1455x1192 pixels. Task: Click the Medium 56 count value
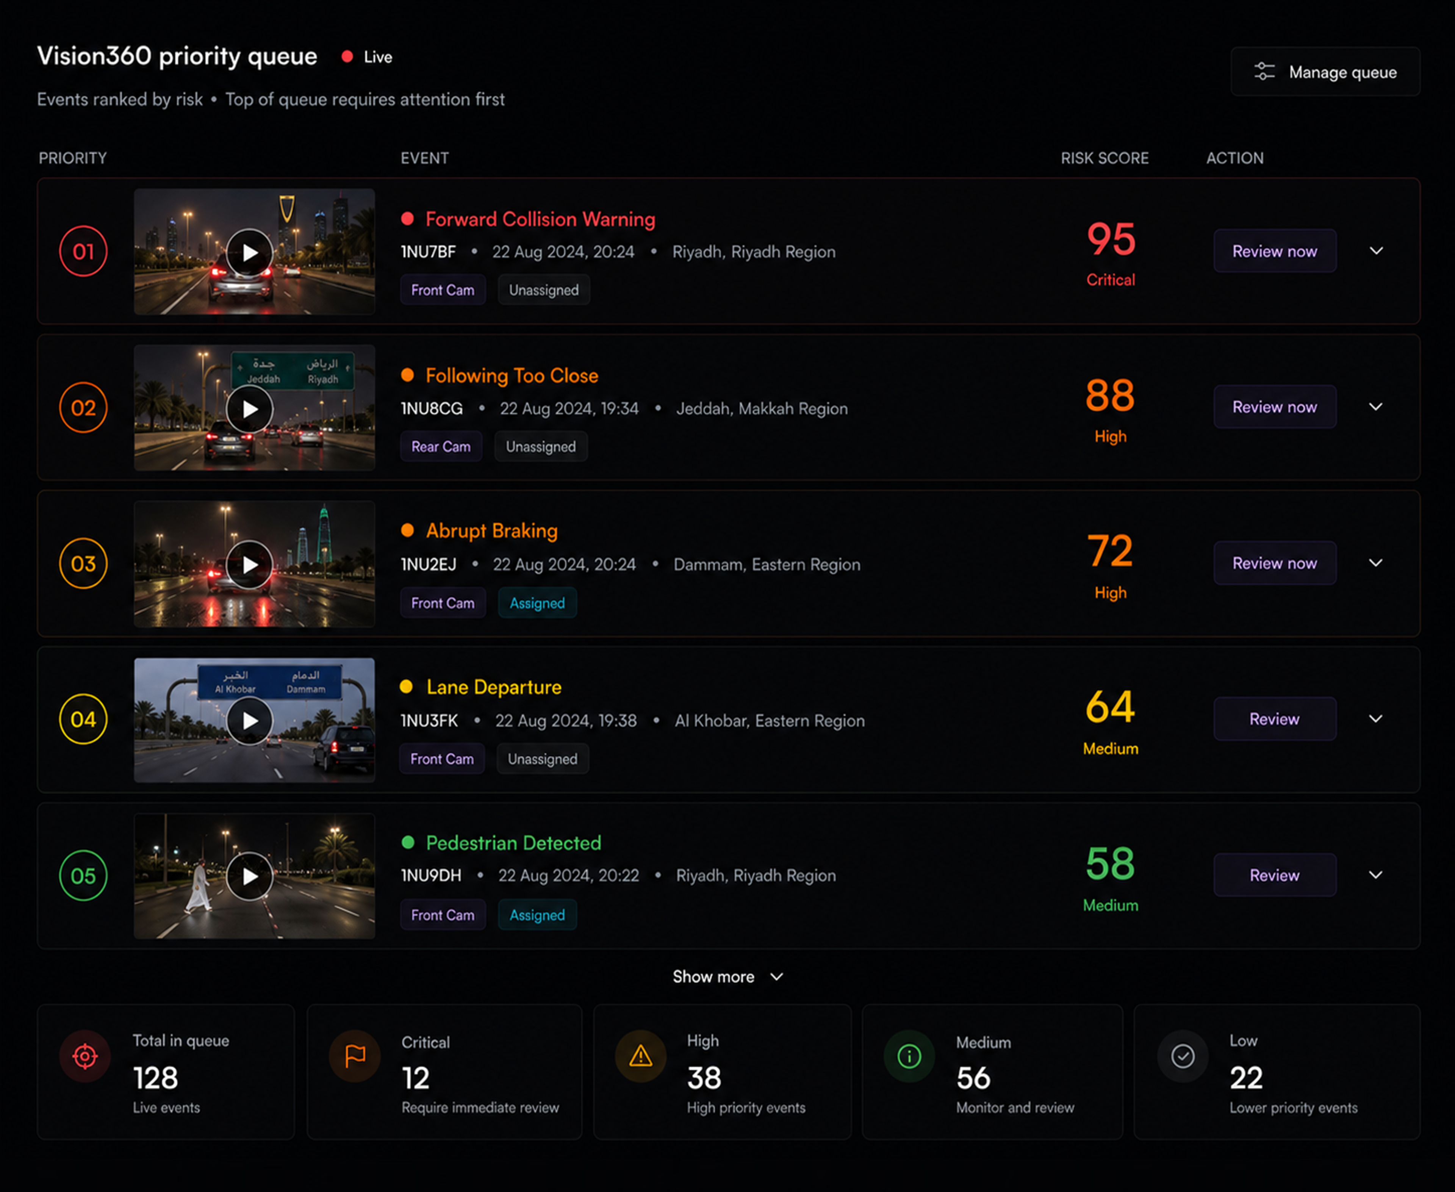click(973, 1078)
